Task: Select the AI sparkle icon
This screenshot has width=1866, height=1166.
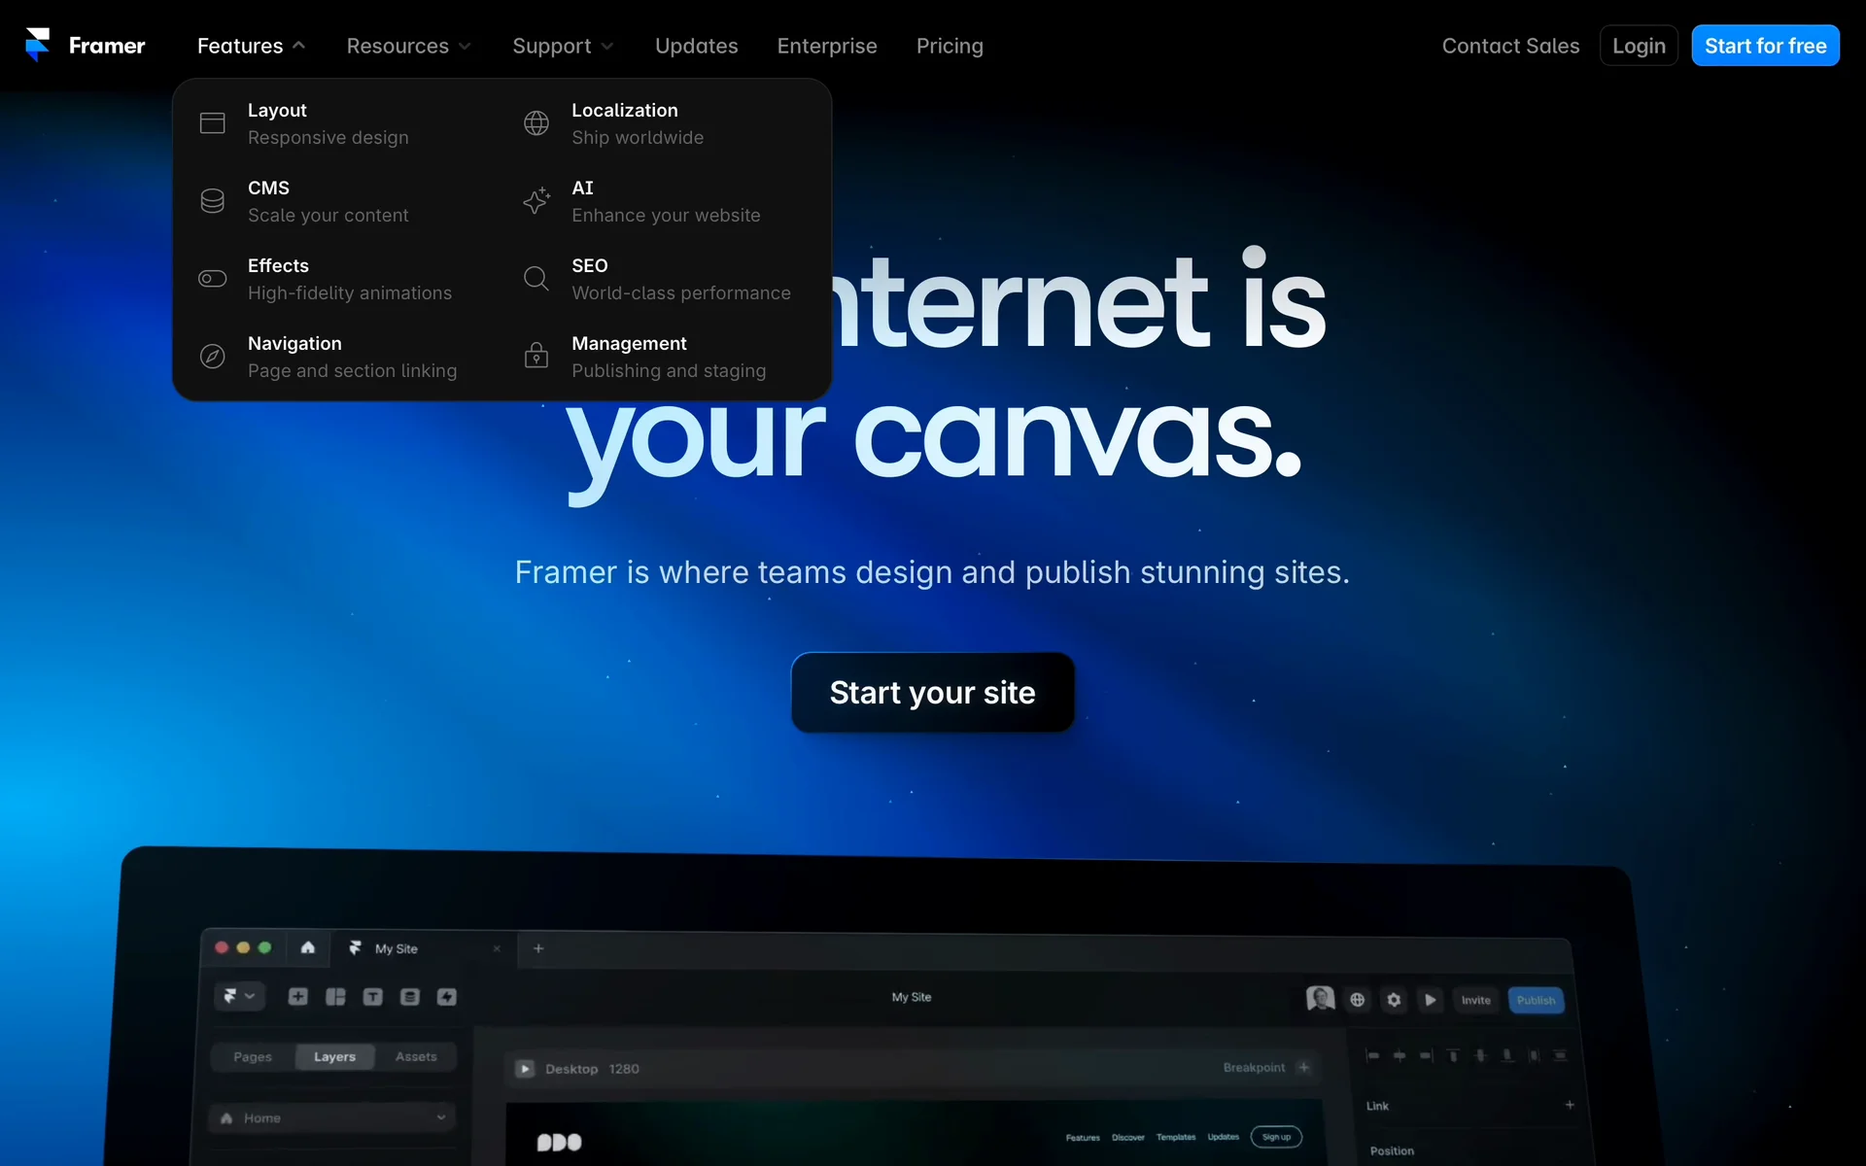Action: tap(536, 201)
